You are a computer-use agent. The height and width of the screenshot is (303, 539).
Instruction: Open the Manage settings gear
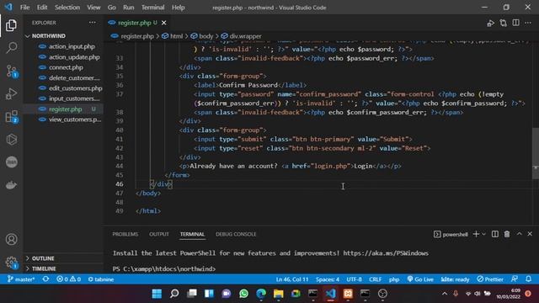[11, 262]
